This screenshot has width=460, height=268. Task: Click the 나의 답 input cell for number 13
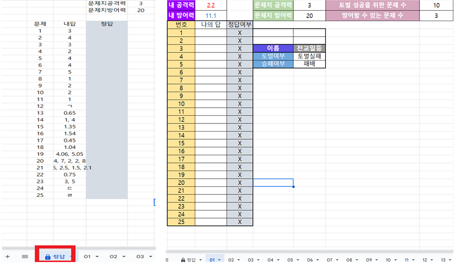pyautogui.click(x=211, y=127)
